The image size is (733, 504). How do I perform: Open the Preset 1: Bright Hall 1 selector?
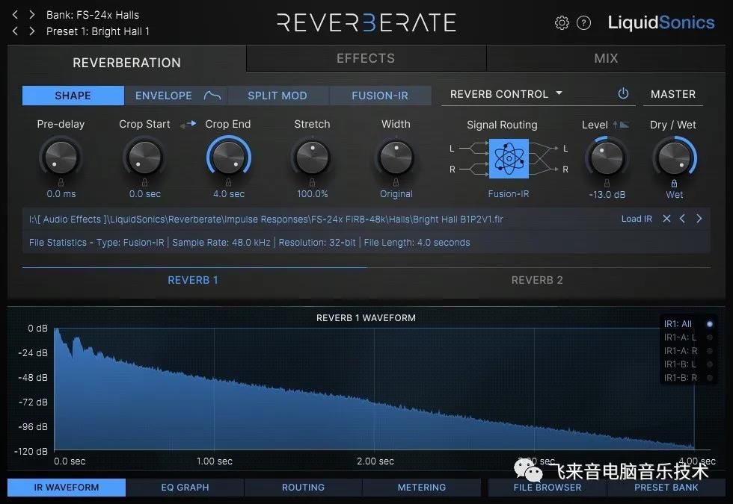pos(98,31)
